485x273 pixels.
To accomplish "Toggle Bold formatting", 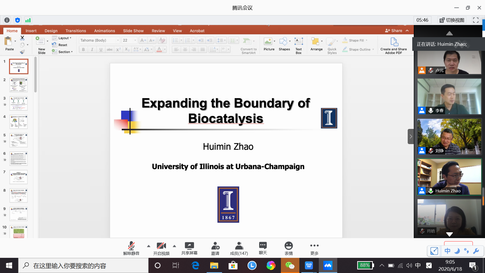I will [x=83, y=49].
